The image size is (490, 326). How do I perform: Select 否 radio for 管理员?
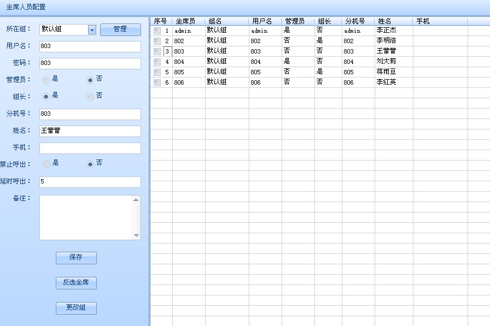pos(90,80)
